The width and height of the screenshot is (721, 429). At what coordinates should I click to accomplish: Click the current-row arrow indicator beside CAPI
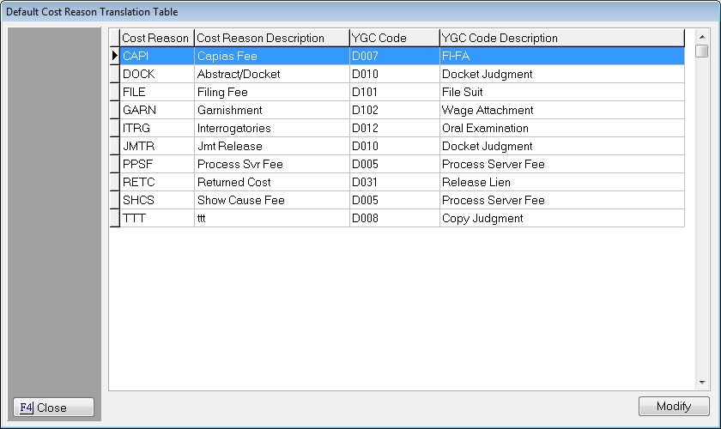click(x=114, y=56)
